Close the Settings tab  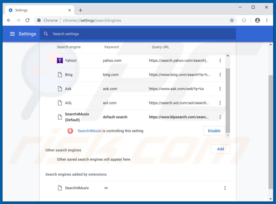point(70,10)
